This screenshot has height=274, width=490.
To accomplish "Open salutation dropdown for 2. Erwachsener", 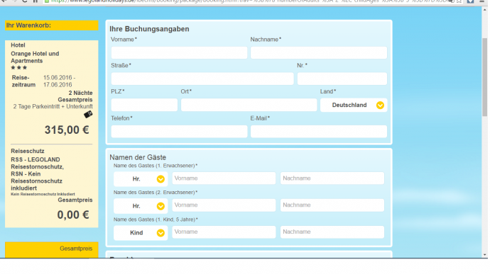I will click(141, 206).
